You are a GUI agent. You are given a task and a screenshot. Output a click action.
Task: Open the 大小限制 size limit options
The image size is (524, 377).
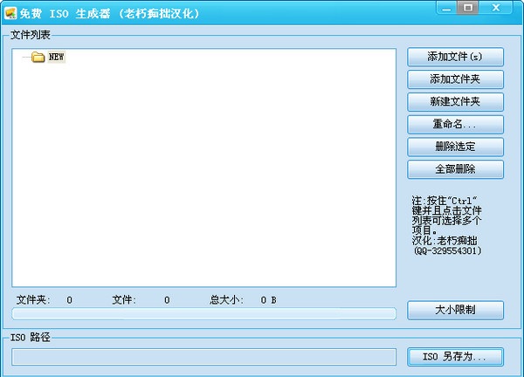[455, 310]
